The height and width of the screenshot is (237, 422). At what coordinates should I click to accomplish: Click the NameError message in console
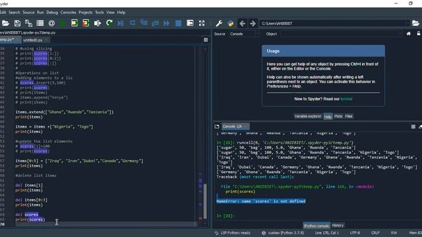click(261, 201)
